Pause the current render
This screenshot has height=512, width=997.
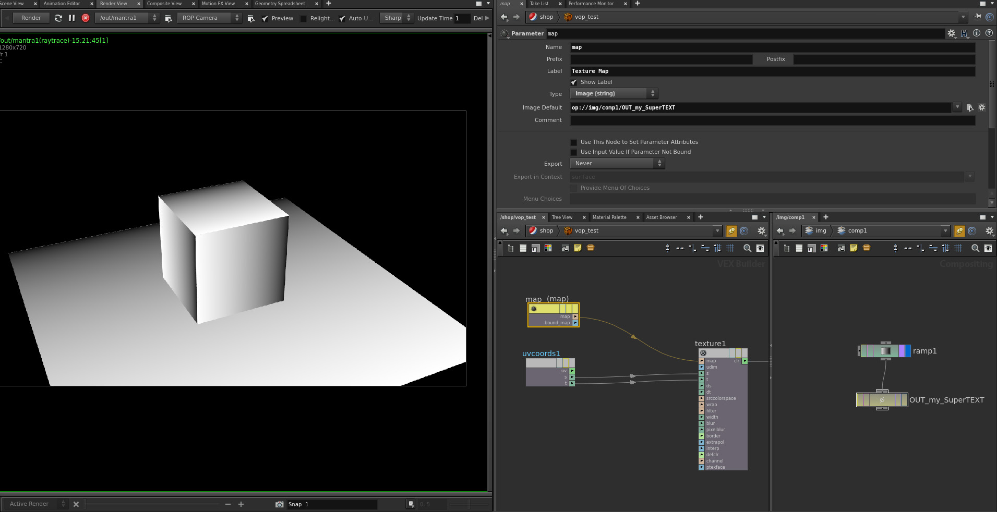point(72,18)
